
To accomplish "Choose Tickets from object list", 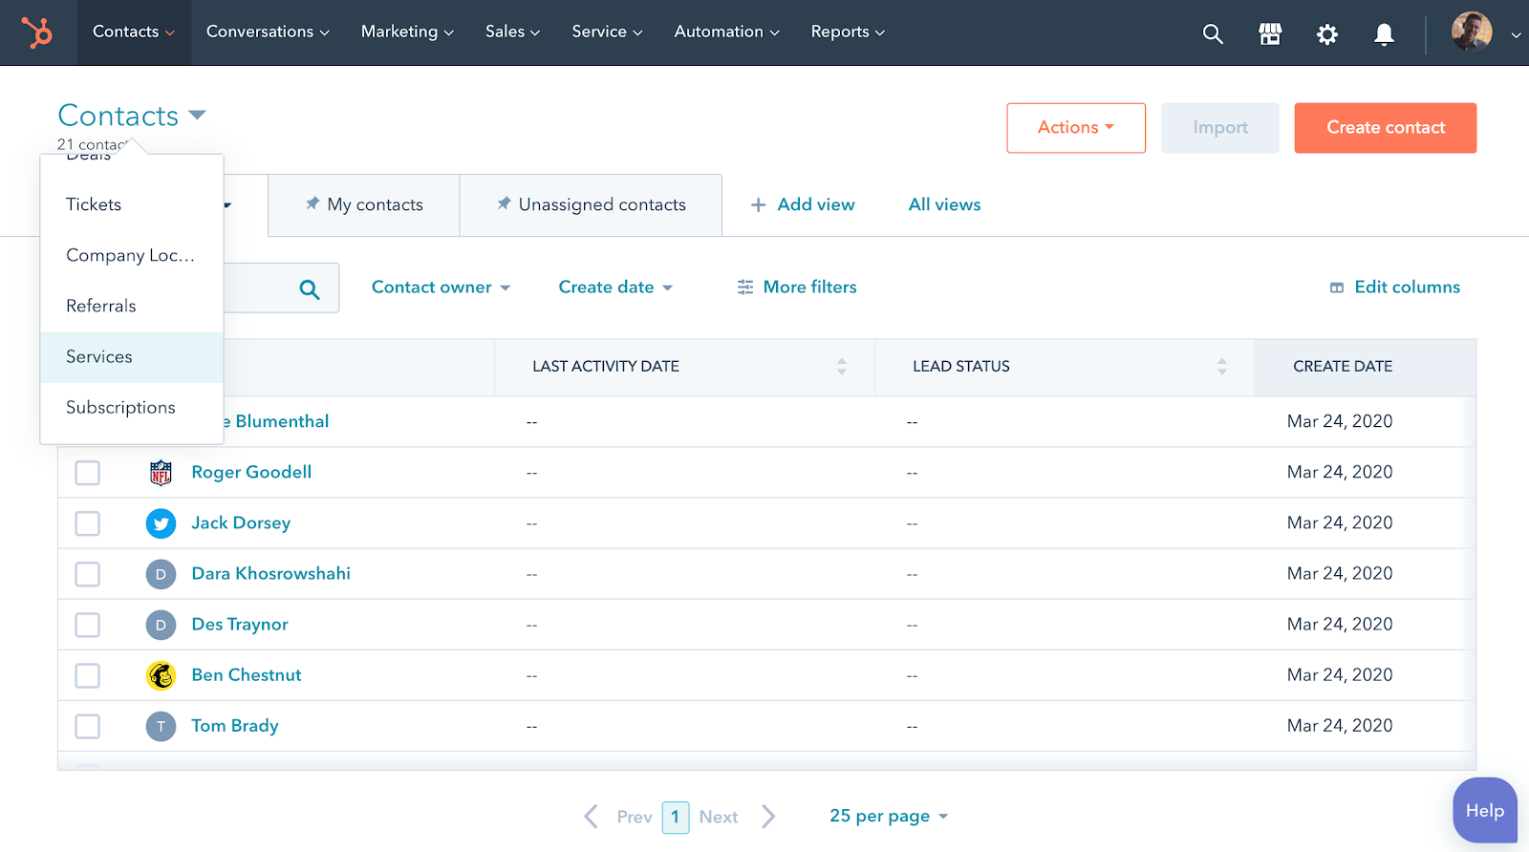I will click(132, 204).
